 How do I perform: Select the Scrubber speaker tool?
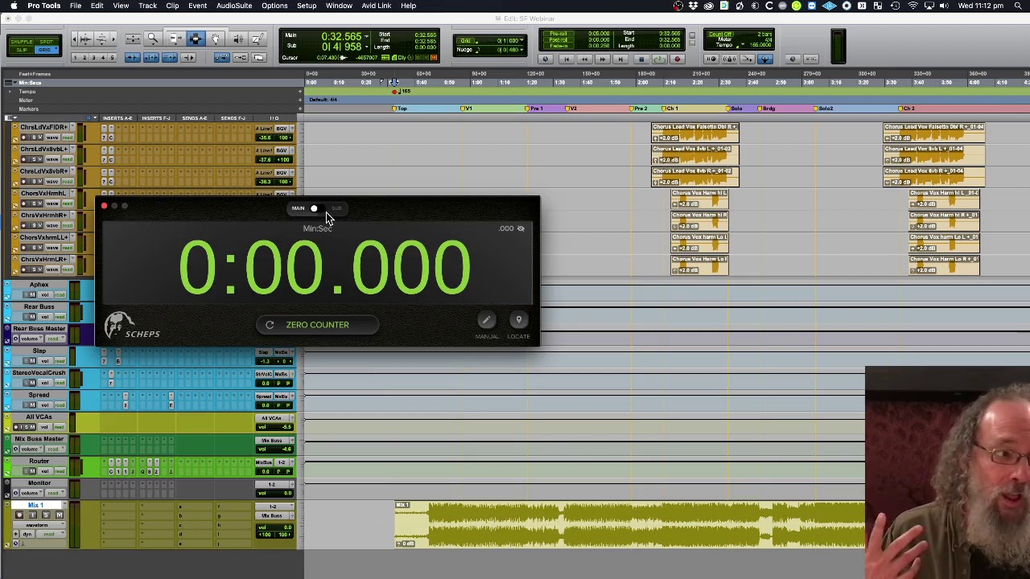coord(237,39)
